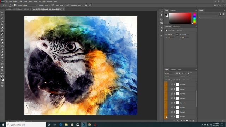The image size is (226, 127).
Task: Create new adjustment layer icon
Action: (184, 121)
